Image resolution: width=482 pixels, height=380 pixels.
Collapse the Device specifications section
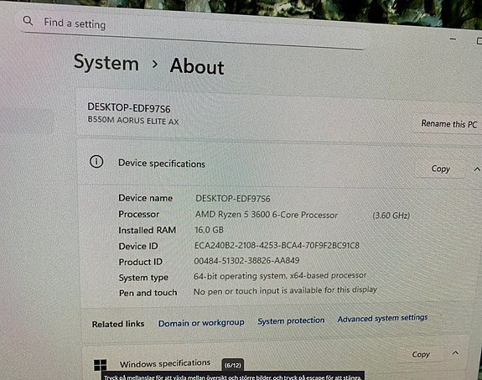(x=476, y=169)
